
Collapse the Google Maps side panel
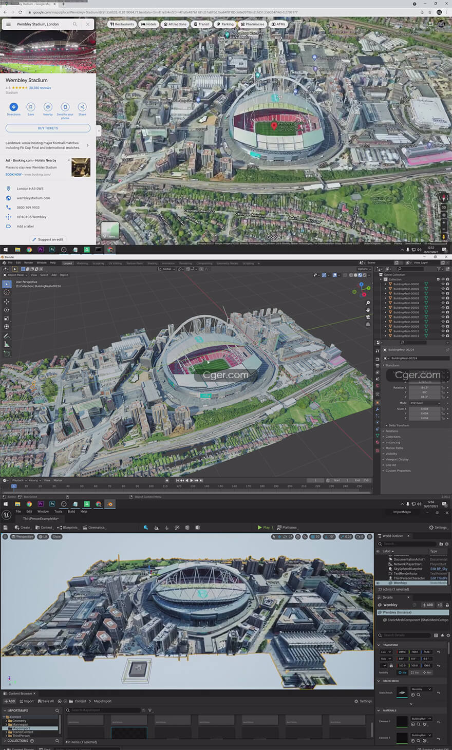(99, 131)
